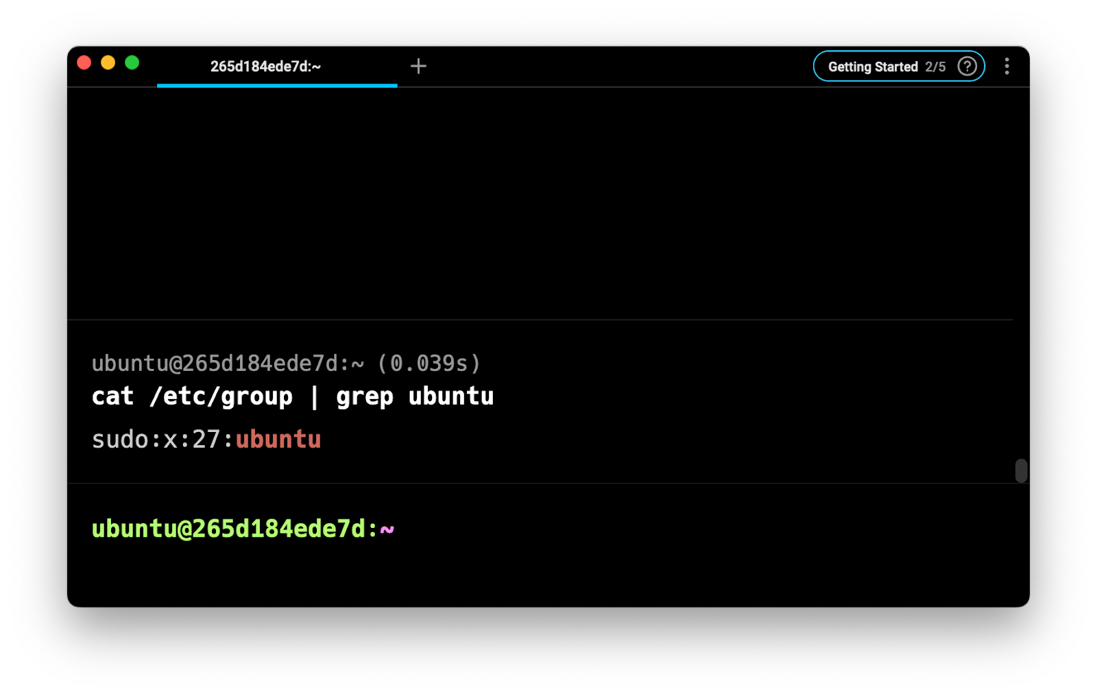Click the gray block header prompt line
Image resolution: width=1097 pixels, height=696 pixels.
click(x=228, y=363)
